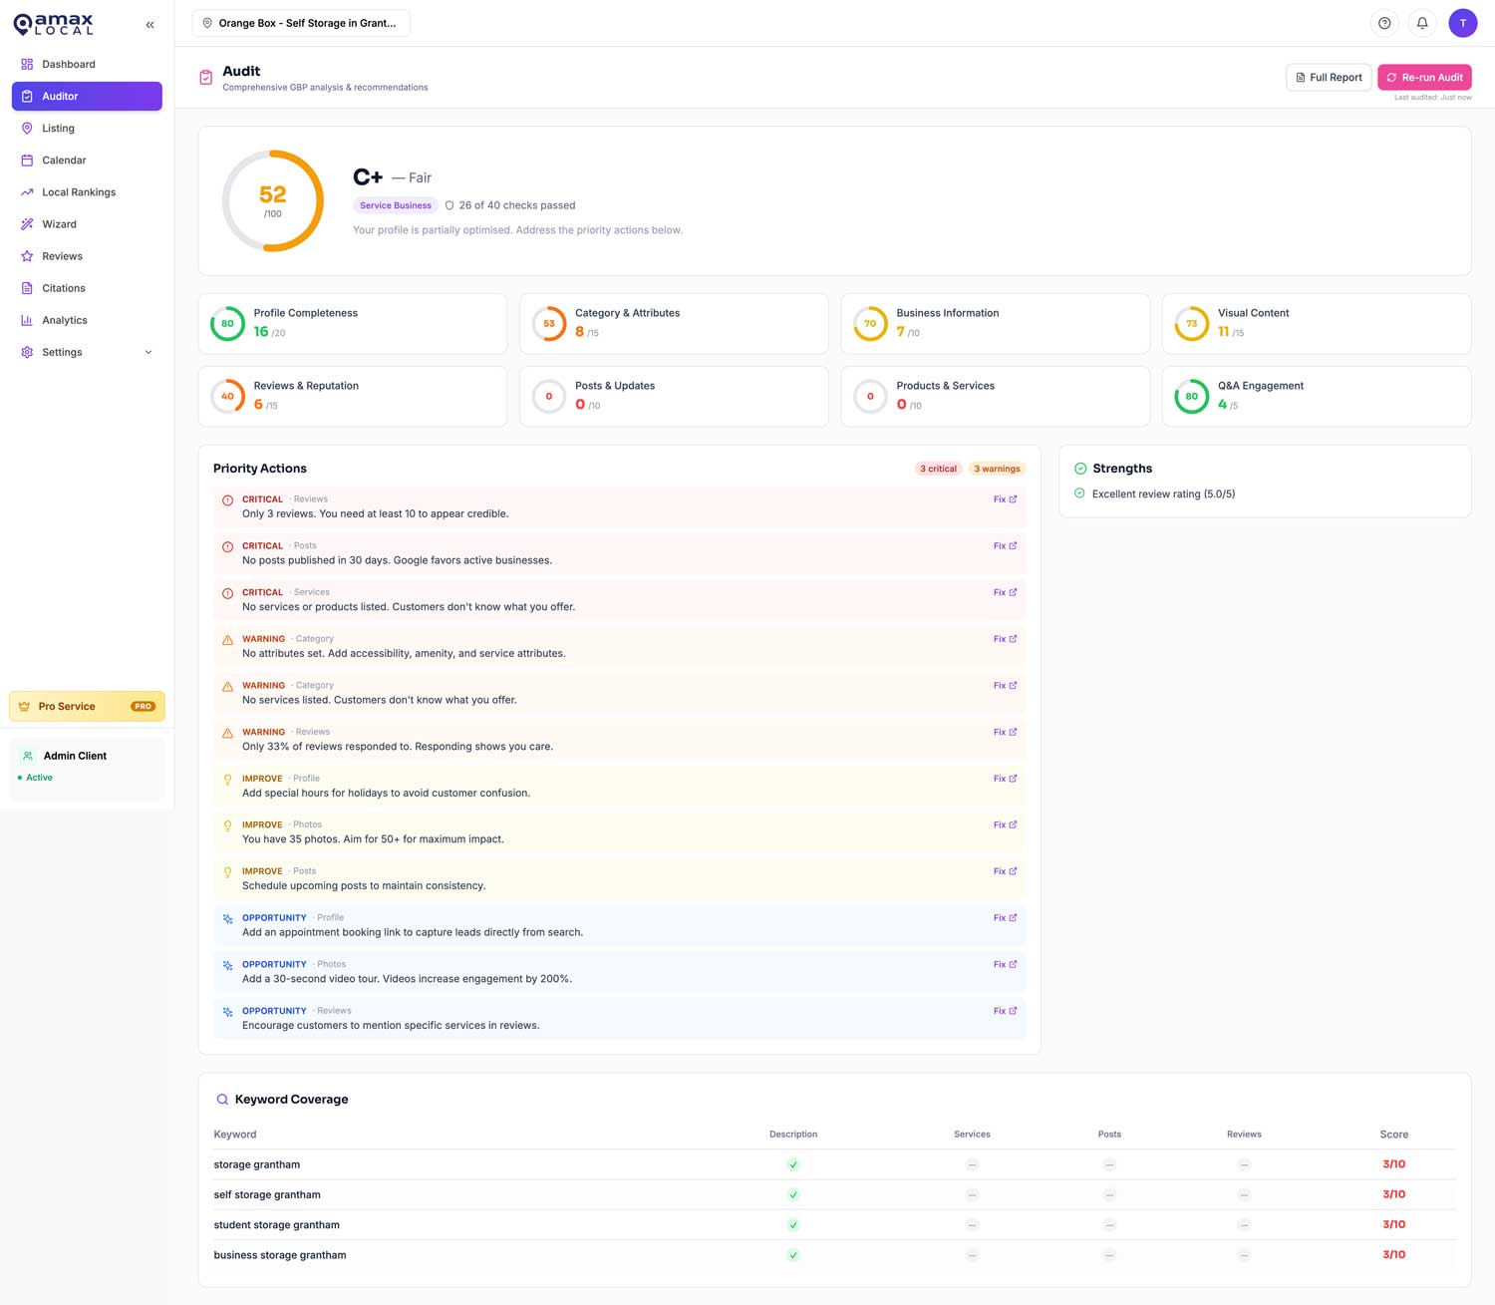Open the Visual Content score card
1495x1305 pixels.
pyautogui.click(x=1317, y=323)
